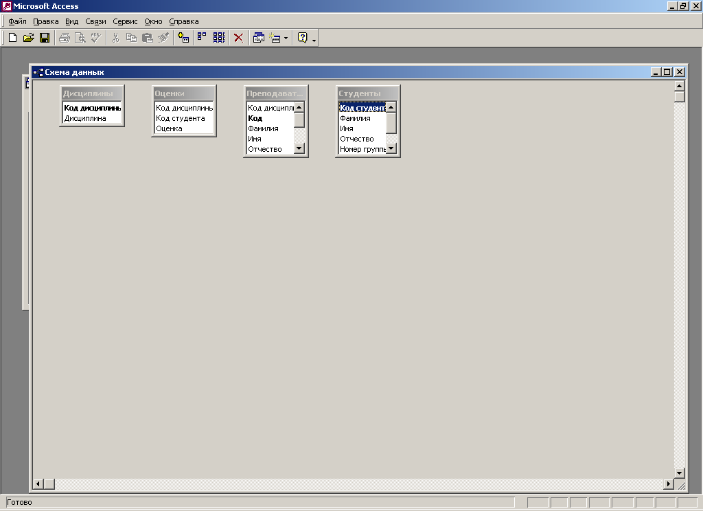The image size is (703, 511).
Task: Open the Справка menu
Action: click(184, 21)
